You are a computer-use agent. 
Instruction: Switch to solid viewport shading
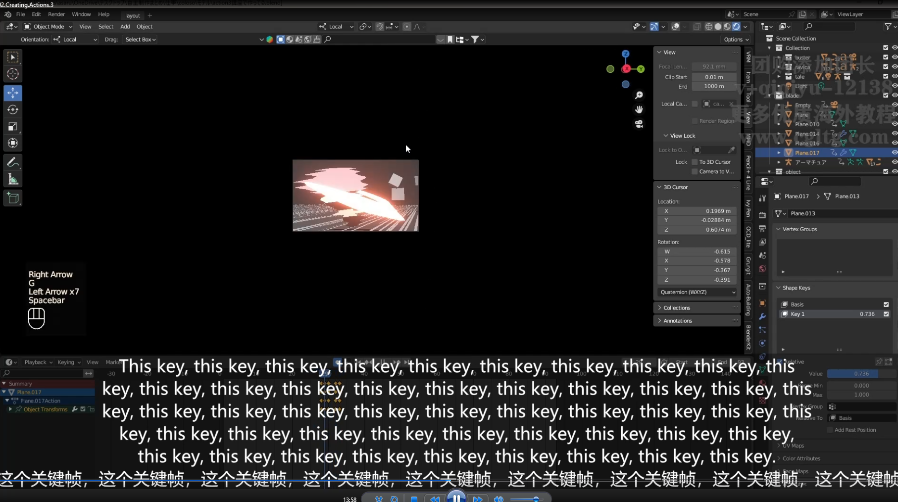coord(718,27)
